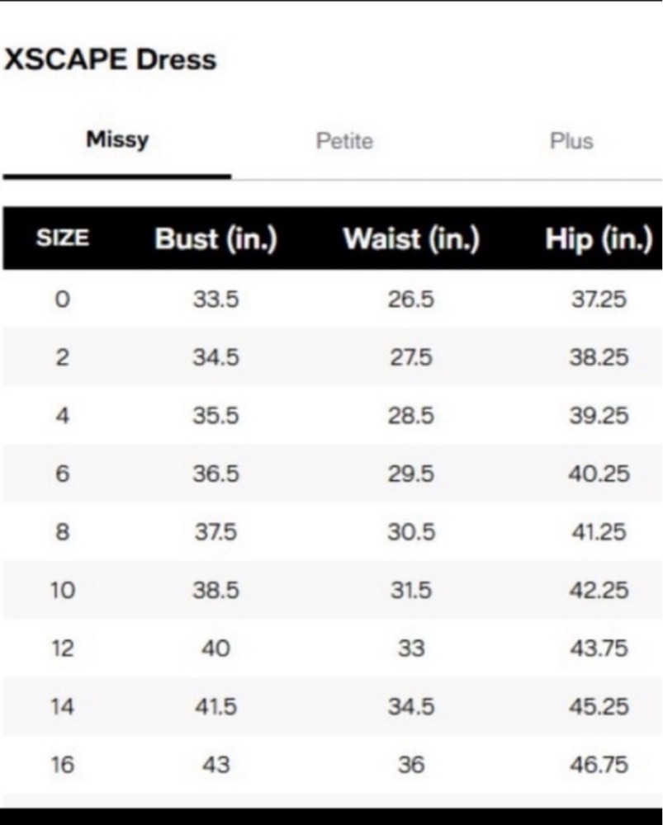This screenshot has height=825, width=663.
Task: Select the size 4 row label
Action: tap(62, 416)
